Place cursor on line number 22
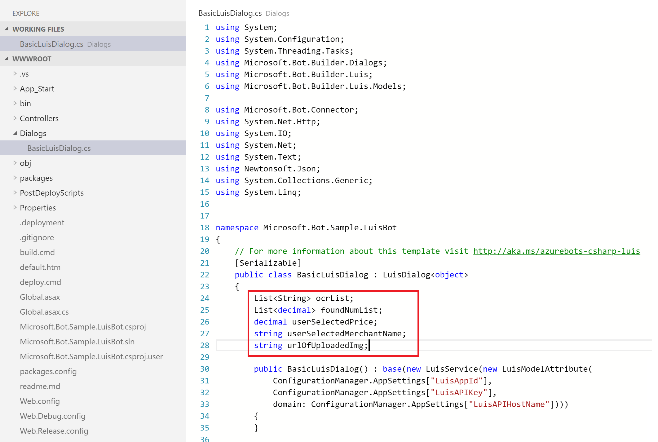 pyautogui.click(x=205, y=275)
